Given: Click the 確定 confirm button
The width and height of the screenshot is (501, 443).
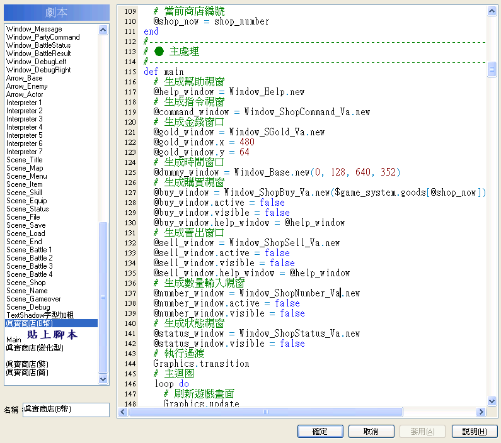Looking at the screenshot, I should [x=320, y=432].
